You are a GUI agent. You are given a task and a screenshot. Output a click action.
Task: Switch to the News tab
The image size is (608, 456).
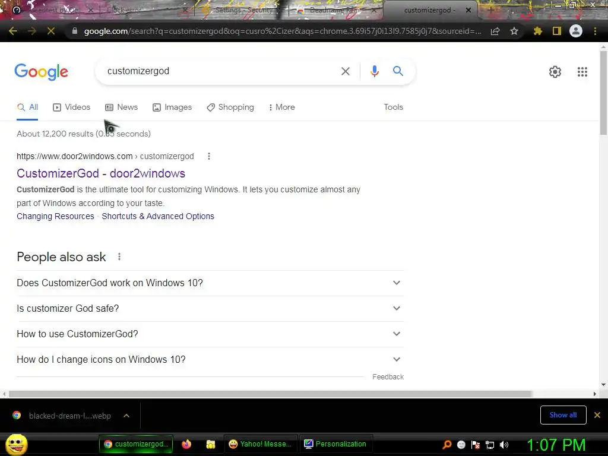pos(122,107)
